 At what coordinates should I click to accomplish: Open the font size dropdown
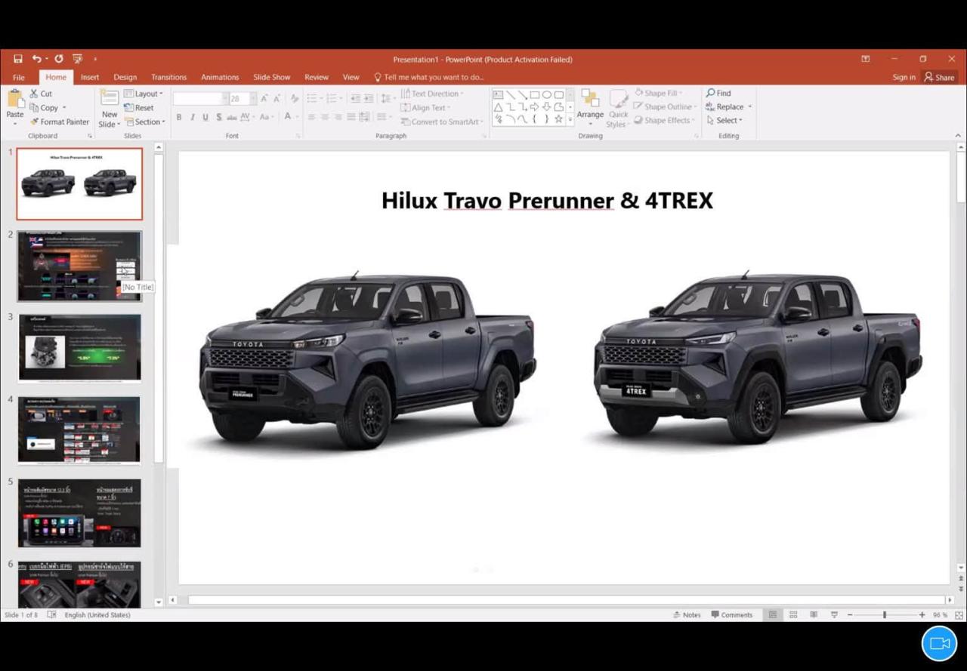(x=253, y=98)
